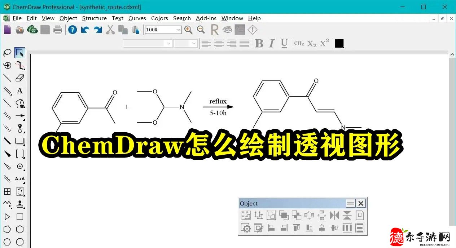Click the Zoom In magnifier
The image size is (456, 248).
coord(188,30)
